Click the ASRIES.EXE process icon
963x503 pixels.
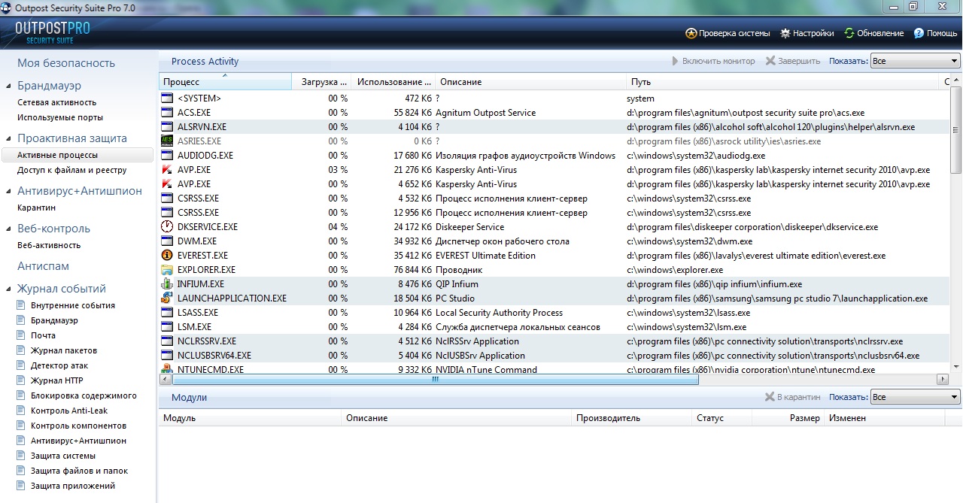pos(167,141)
